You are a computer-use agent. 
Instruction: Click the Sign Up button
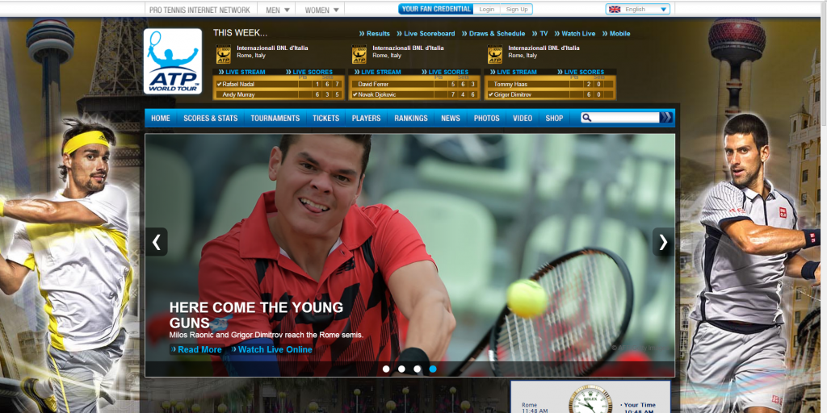(516, 9)
